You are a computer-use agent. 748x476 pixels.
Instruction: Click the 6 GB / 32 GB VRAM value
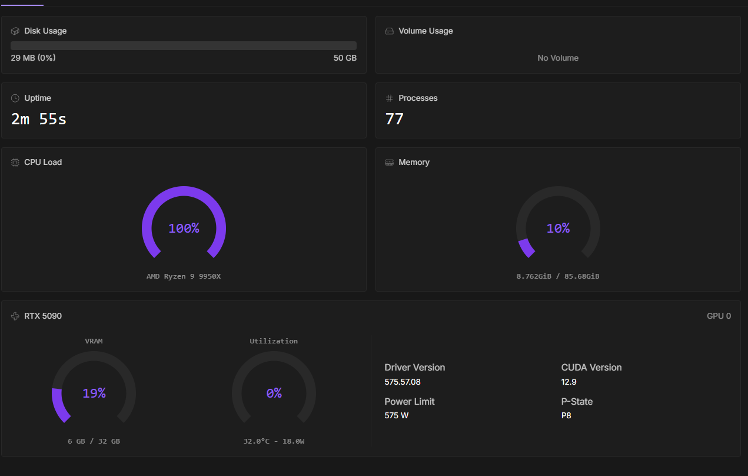94,441
